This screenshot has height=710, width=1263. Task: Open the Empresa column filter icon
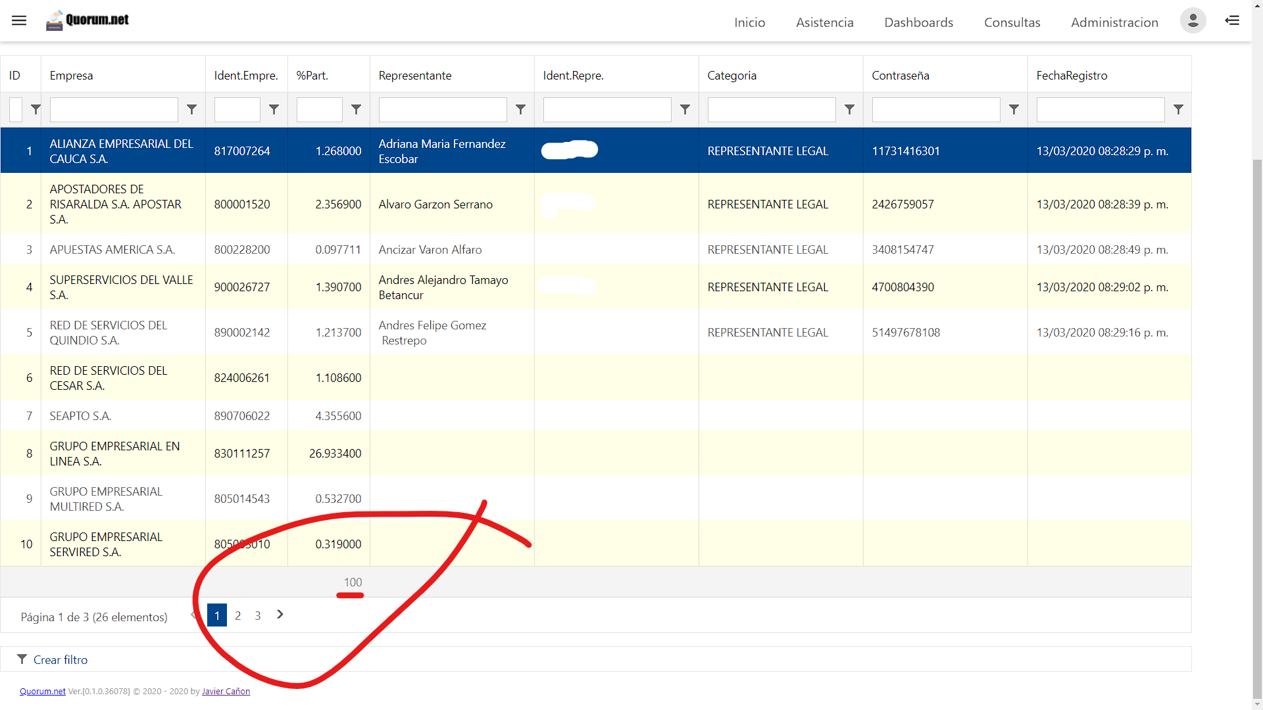[191, 110]
